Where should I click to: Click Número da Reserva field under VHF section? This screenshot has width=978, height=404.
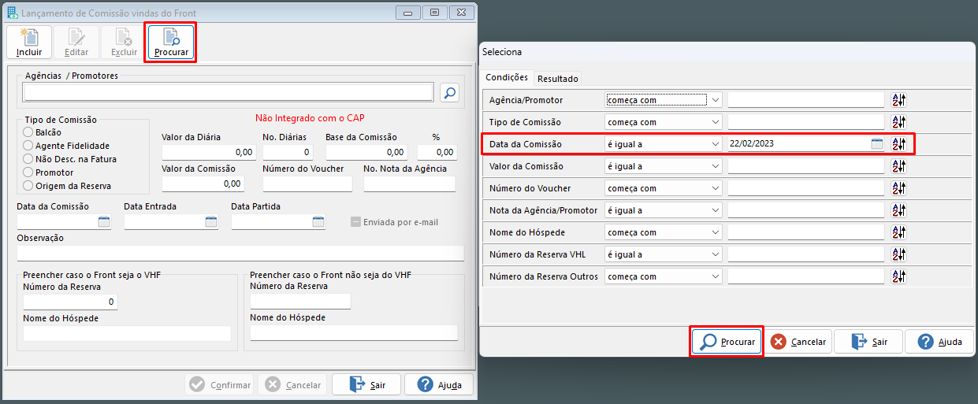pyautogui.click(x=70, y=302)
